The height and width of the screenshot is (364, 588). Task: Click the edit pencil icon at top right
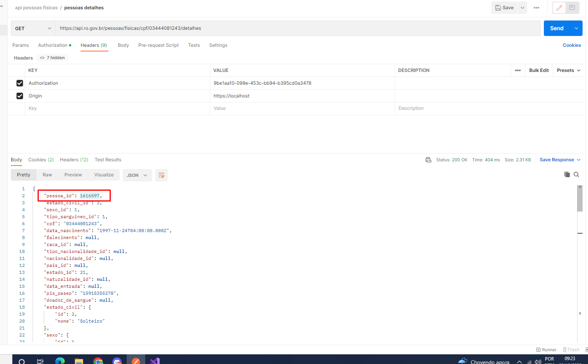559,8
